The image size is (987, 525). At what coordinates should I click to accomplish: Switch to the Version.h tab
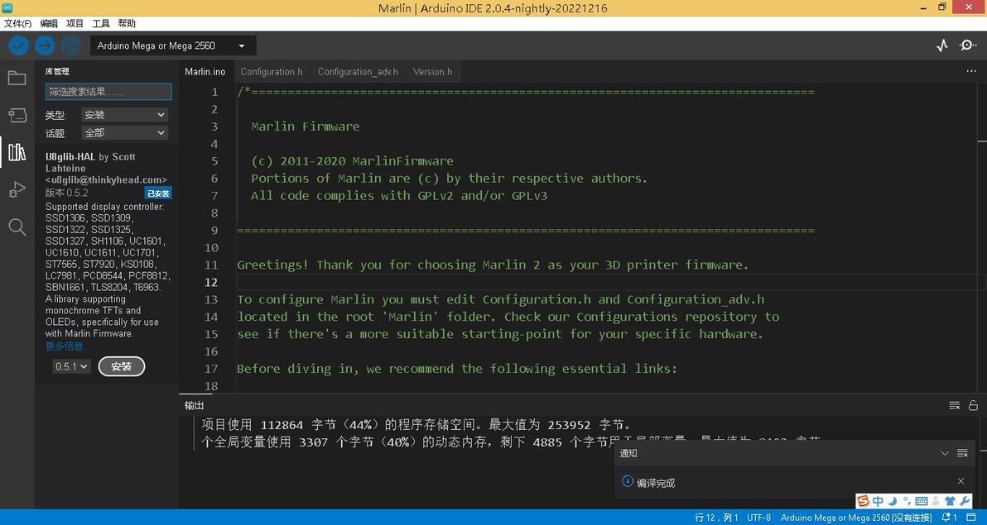(x=432, y=72)
